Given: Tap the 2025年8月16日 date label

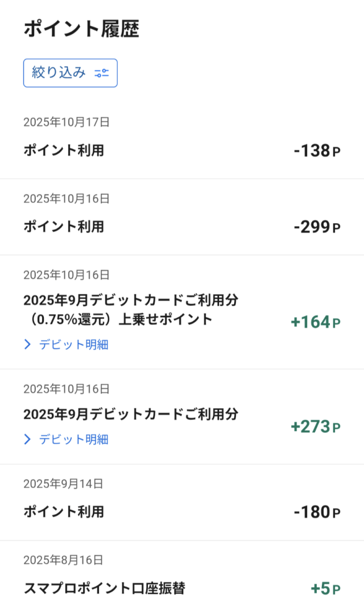Looking at the screenshot, I should 63,560.
